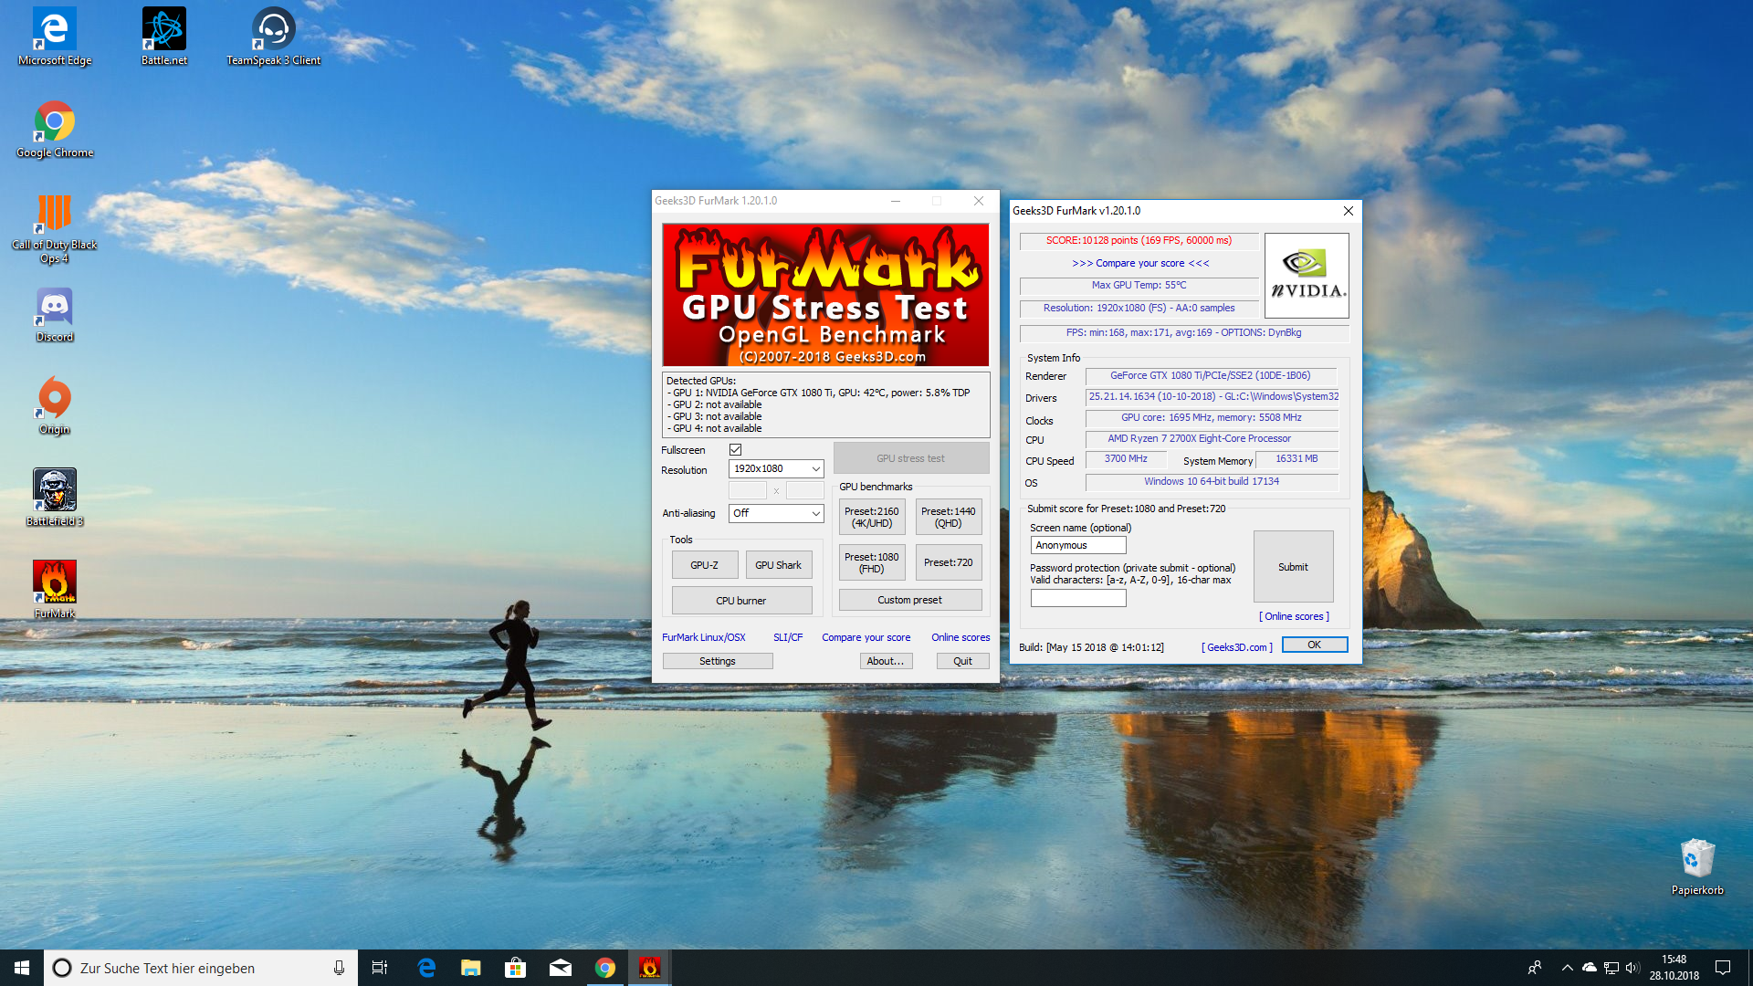Open the Discord desktop icon

(55, 308)
